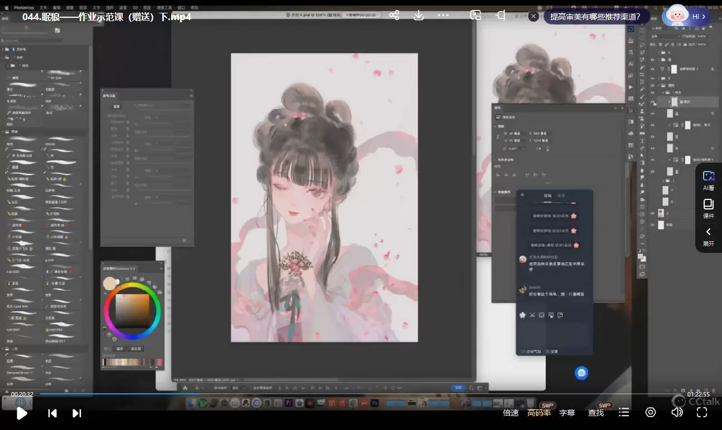Open the AI看 side panel
Image resolution: width=722 pixels, height=430 pixels.
click(709, 180)
